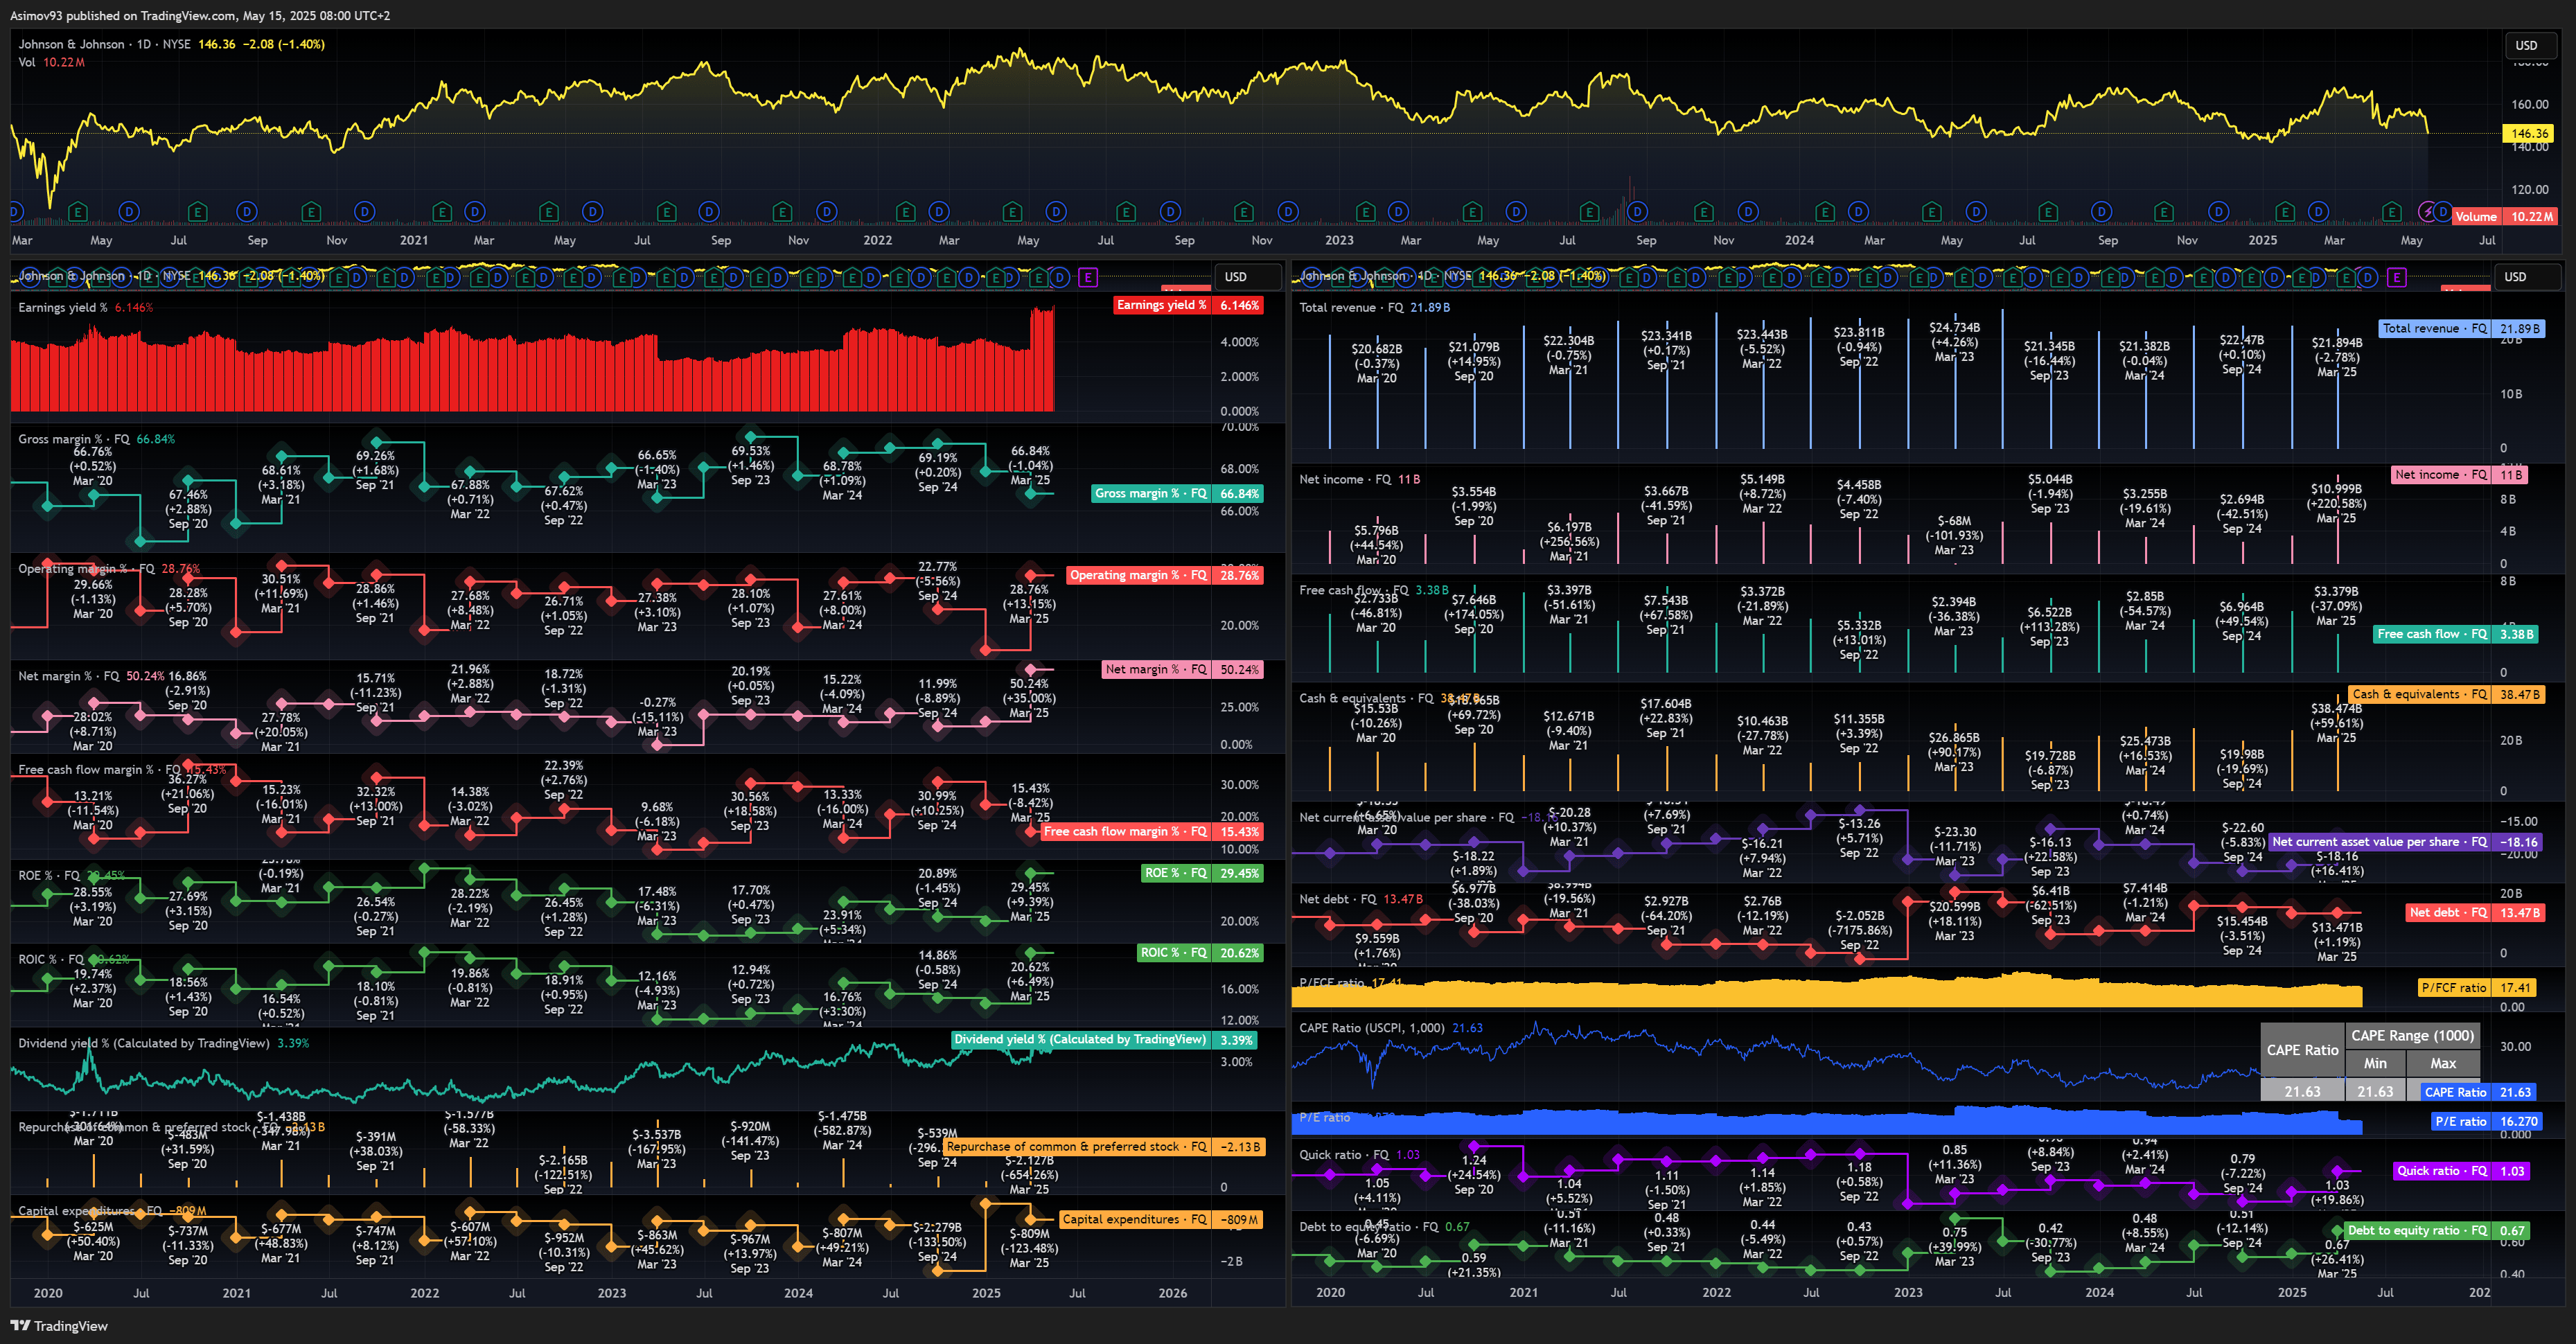
Task: Open the January 2023 earnings marker on main chart
Action: 1365,212
